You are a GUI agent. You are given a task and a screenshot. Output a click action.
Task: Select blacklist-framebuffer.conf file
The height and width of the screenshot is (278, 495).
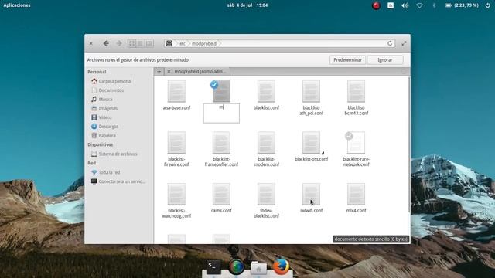[221, 149]
